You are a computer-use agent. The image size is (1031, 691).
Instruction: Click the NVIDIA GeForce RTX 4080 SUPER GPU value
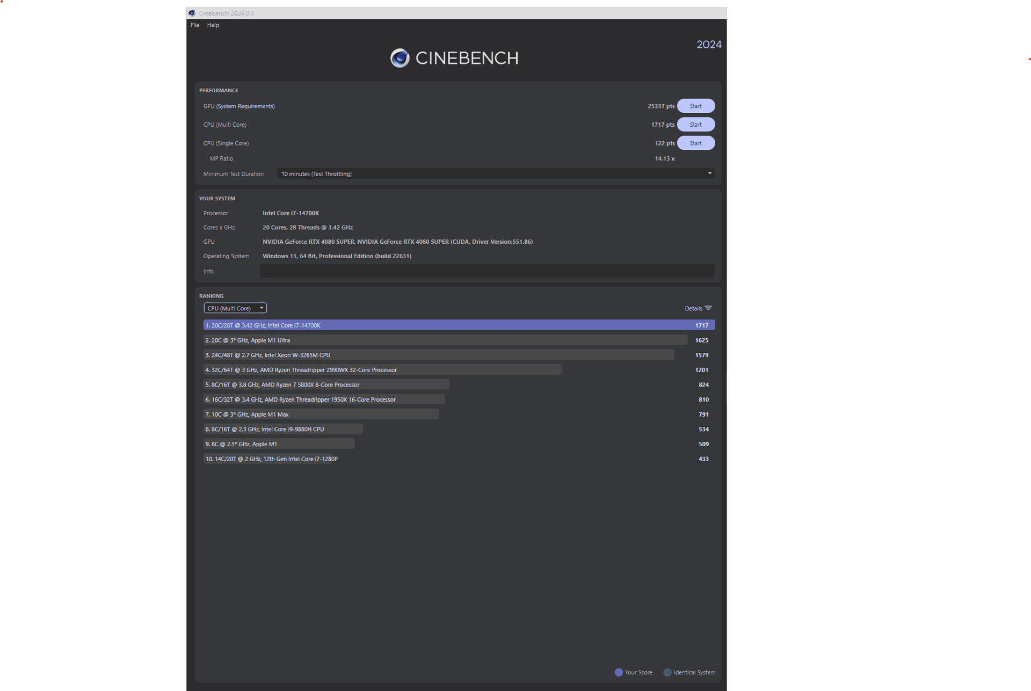[398, 242]
